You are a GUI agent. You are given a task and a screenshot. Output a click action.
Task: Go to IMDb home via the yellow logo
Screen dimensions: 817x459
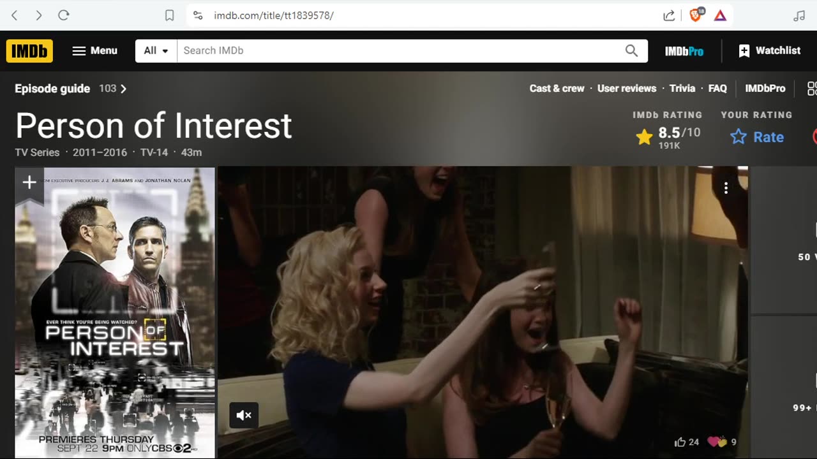pyautogui.click(x=29, y=51)
